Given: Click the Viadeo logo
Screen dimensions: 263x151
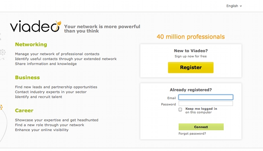Looking at the screenshot, I should pos(35,26).
